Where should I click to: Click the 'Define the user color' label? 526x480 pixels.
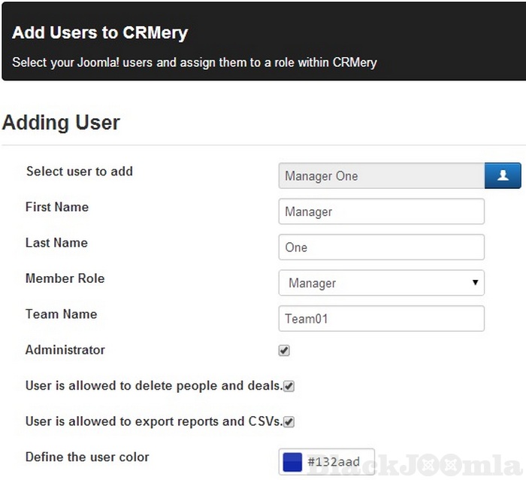[87, 457]
